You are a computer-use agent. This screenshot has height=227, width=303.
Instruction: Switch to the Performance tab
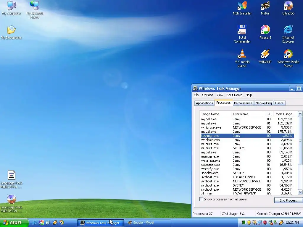pos(243,103)
